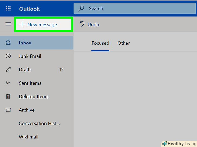Viewport: 197px width, 147px height.
Task: Open the Junk Email folder
Action: pyautogui.click(x=37, y=56)
